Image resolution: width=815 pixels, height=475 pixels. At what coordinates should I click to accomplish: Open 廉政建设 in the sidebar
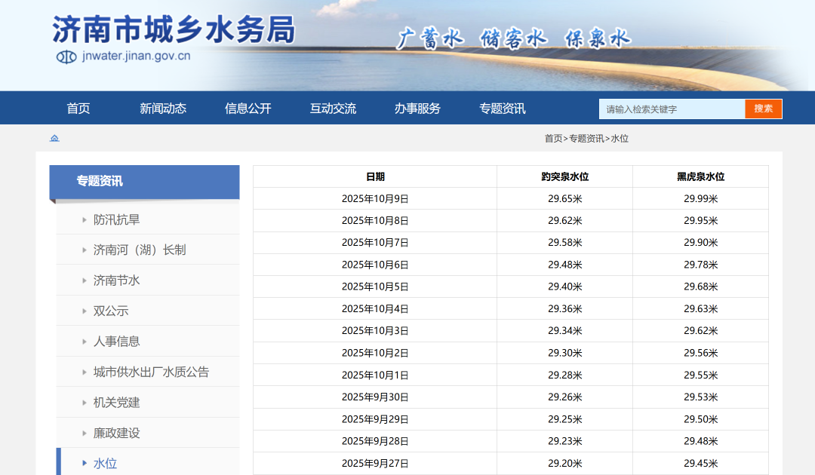click(x=116, y=433)
